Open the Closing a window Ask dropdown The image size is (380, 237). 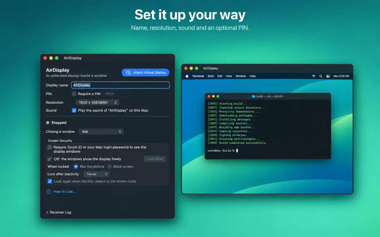pos(101,132)
